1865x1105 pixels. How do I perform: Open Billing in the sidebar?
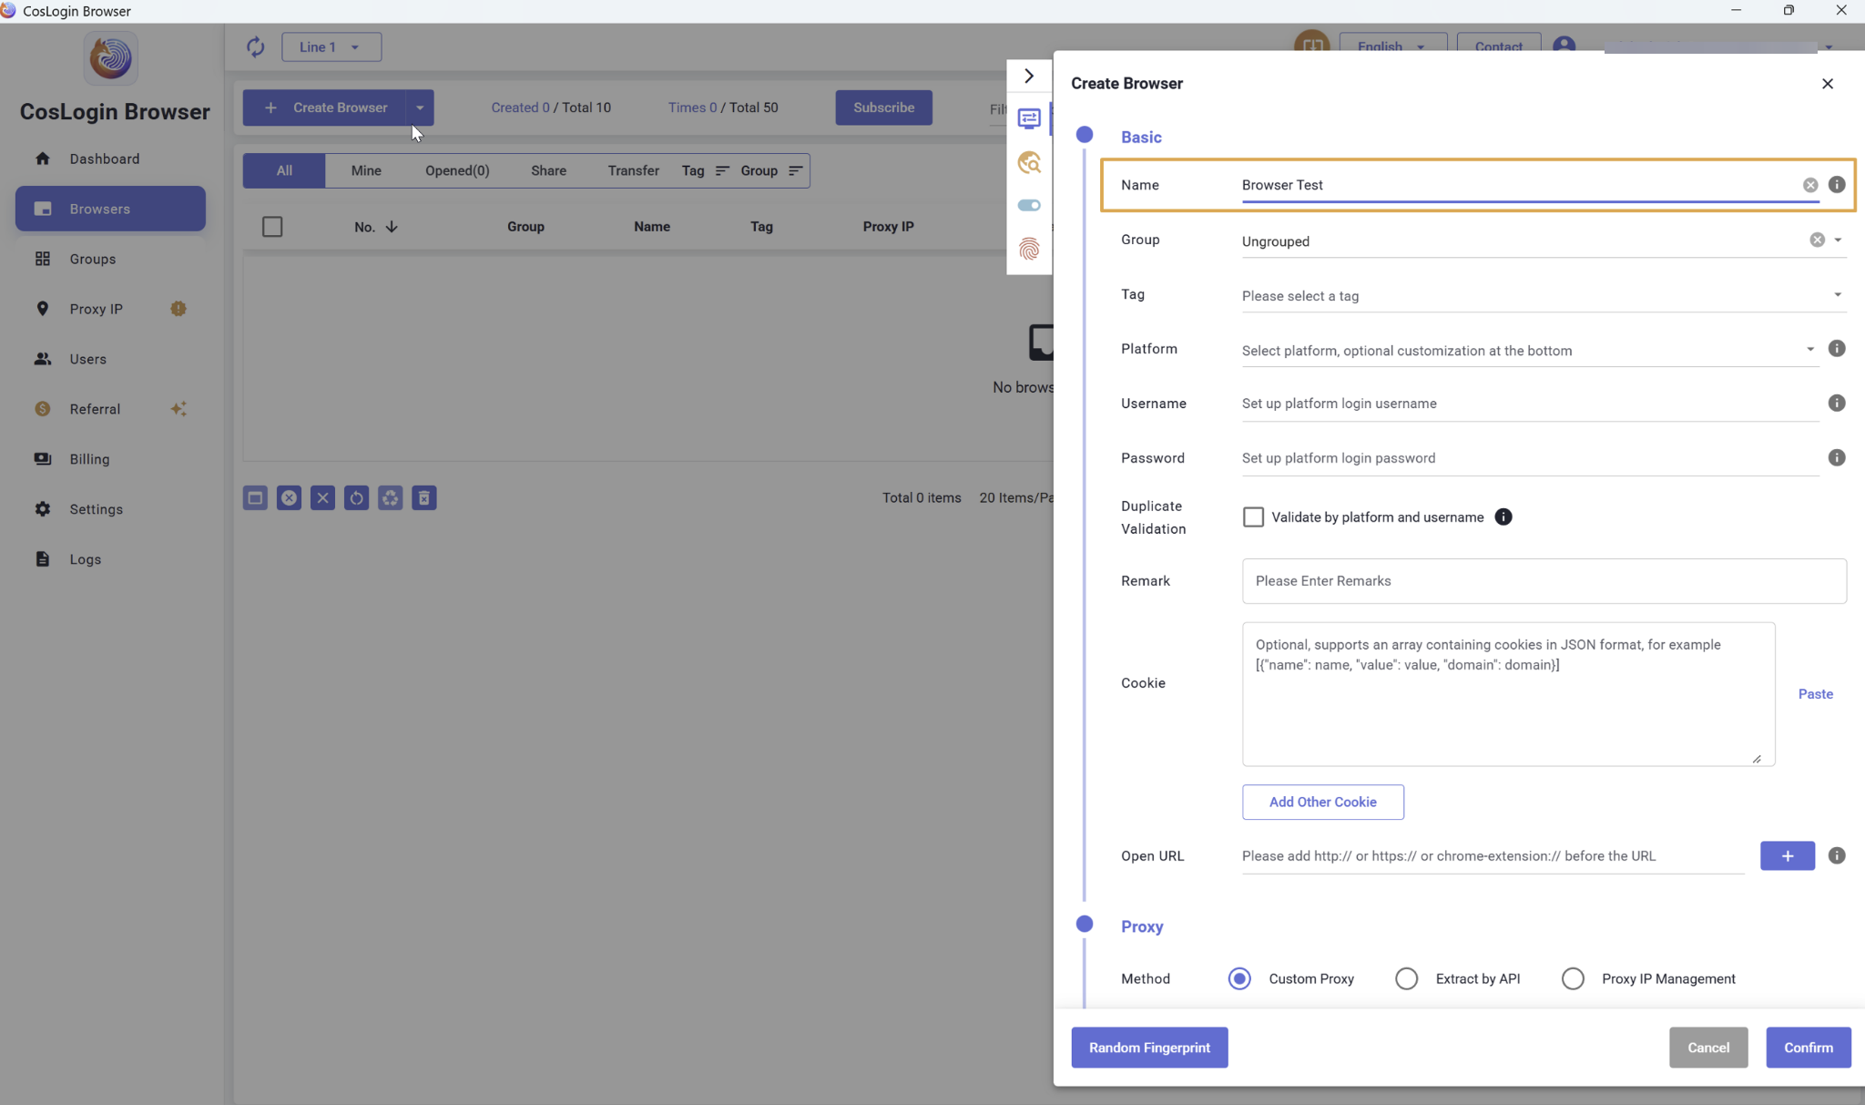pyautogui.click(x=110, y=459)
